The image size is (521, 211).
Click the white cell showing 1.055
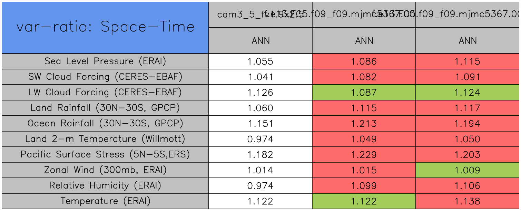(x=260, y=61)
